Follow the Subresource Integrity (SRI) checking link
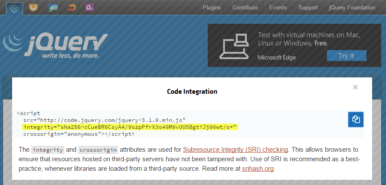386x185 pixels. [236, 150]
